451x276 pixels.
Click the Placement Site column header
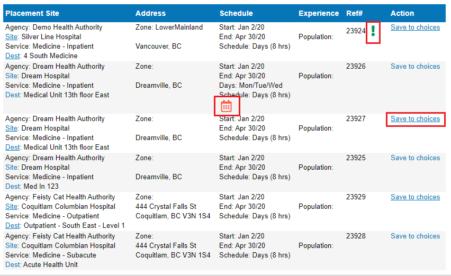(x=32, y=13)
